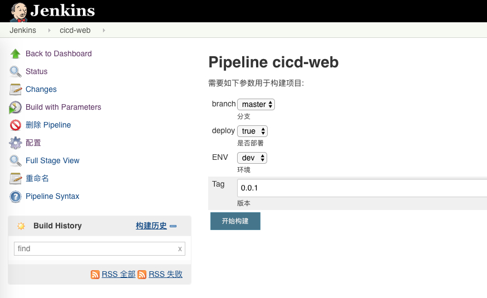
Task: Click the Pipeline Syntax help icon
Action: click(x=16, y=197)
